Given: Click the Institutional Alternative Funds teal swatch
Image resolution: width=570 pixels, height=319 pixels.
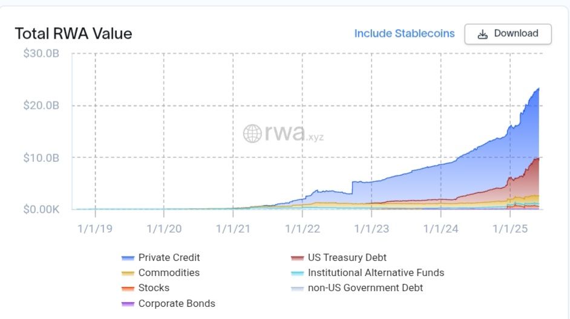Looking at the screenshot, I should click(x=297, y=273).
